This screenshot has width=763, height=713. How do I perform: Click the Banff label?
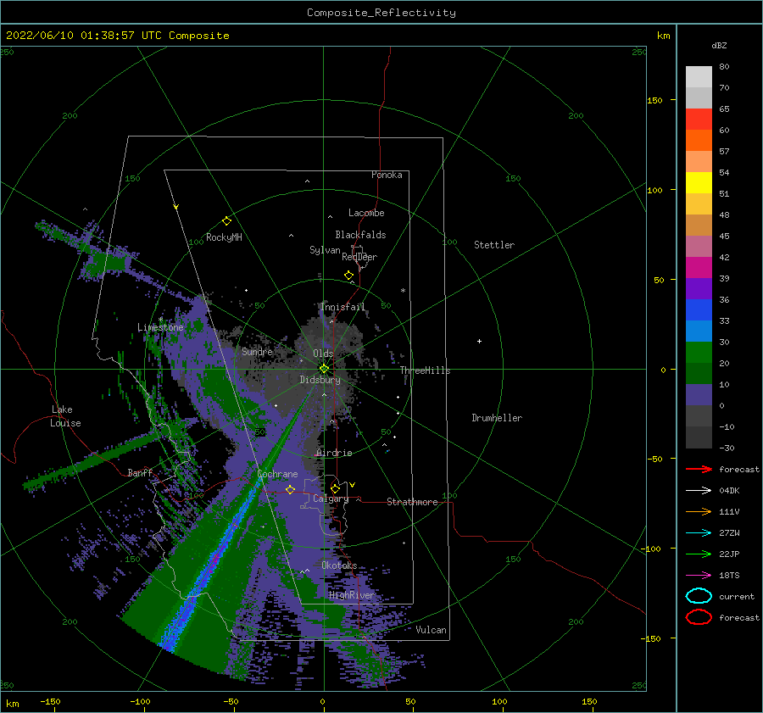pos(140,472)
